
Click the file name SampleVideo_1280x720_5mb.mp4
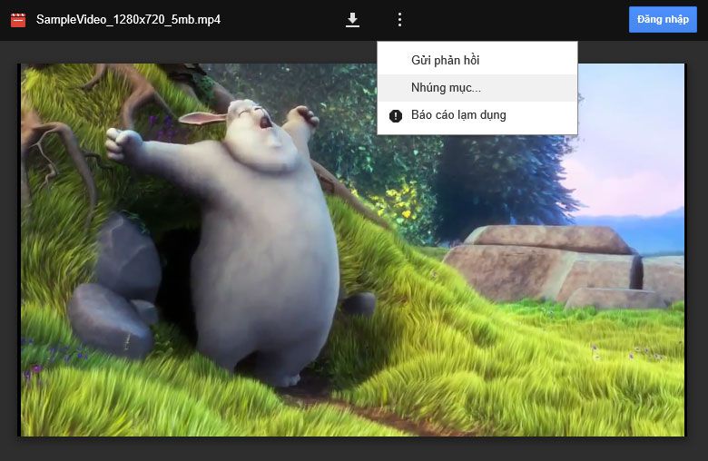(x=128, y=20)
